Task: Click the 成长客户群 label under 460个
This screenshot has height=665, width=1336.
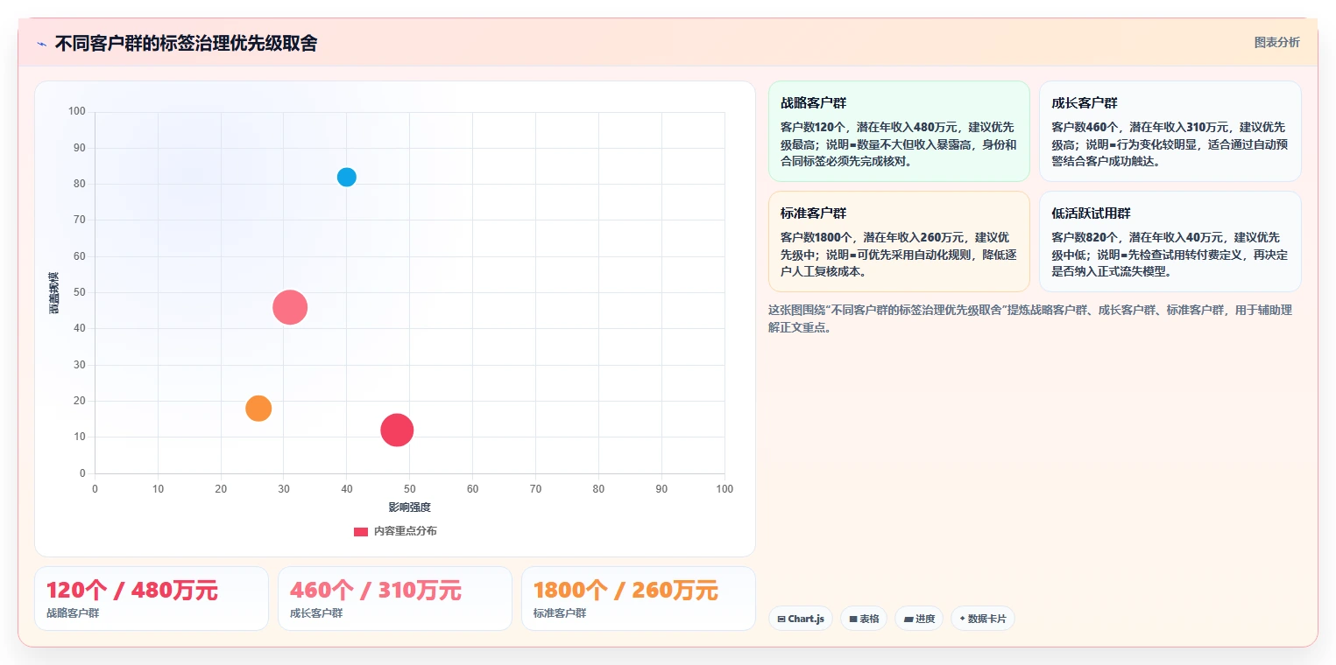Action: click(x=316, y=613)
